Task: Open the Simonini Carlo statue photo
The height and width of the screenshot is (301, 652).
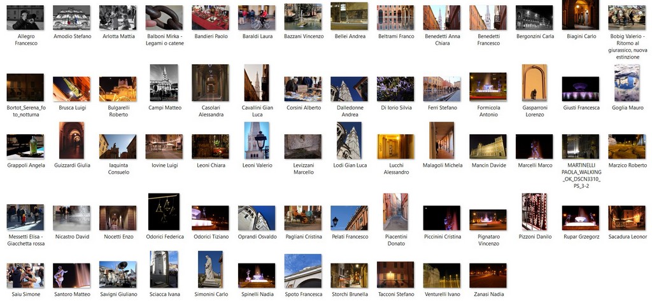Action: (210, 269)
